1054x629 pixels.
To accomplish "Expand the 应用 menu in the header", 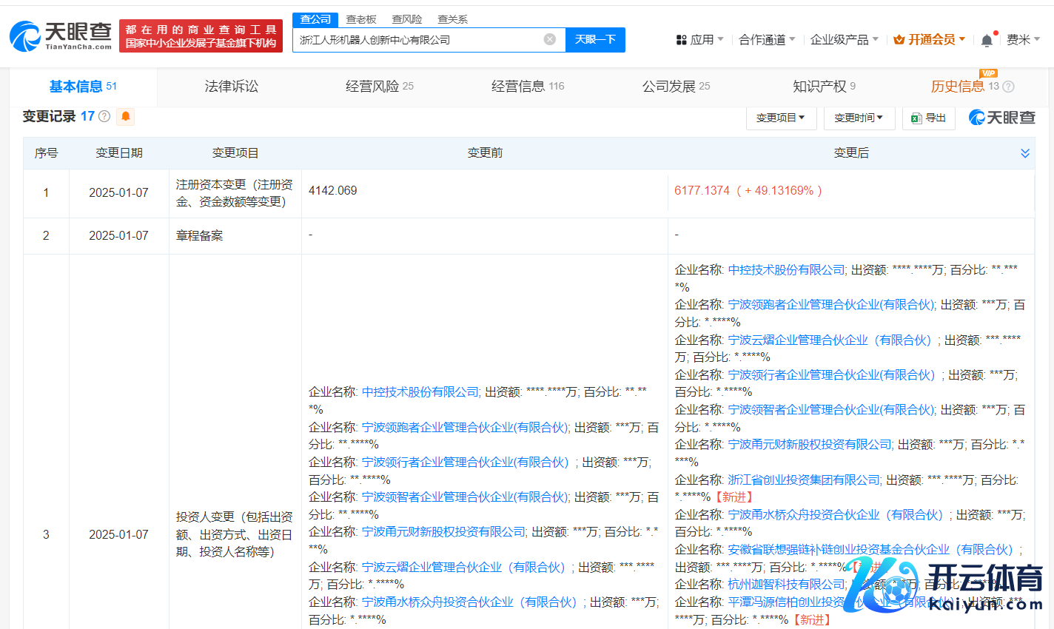I will 699,39.
